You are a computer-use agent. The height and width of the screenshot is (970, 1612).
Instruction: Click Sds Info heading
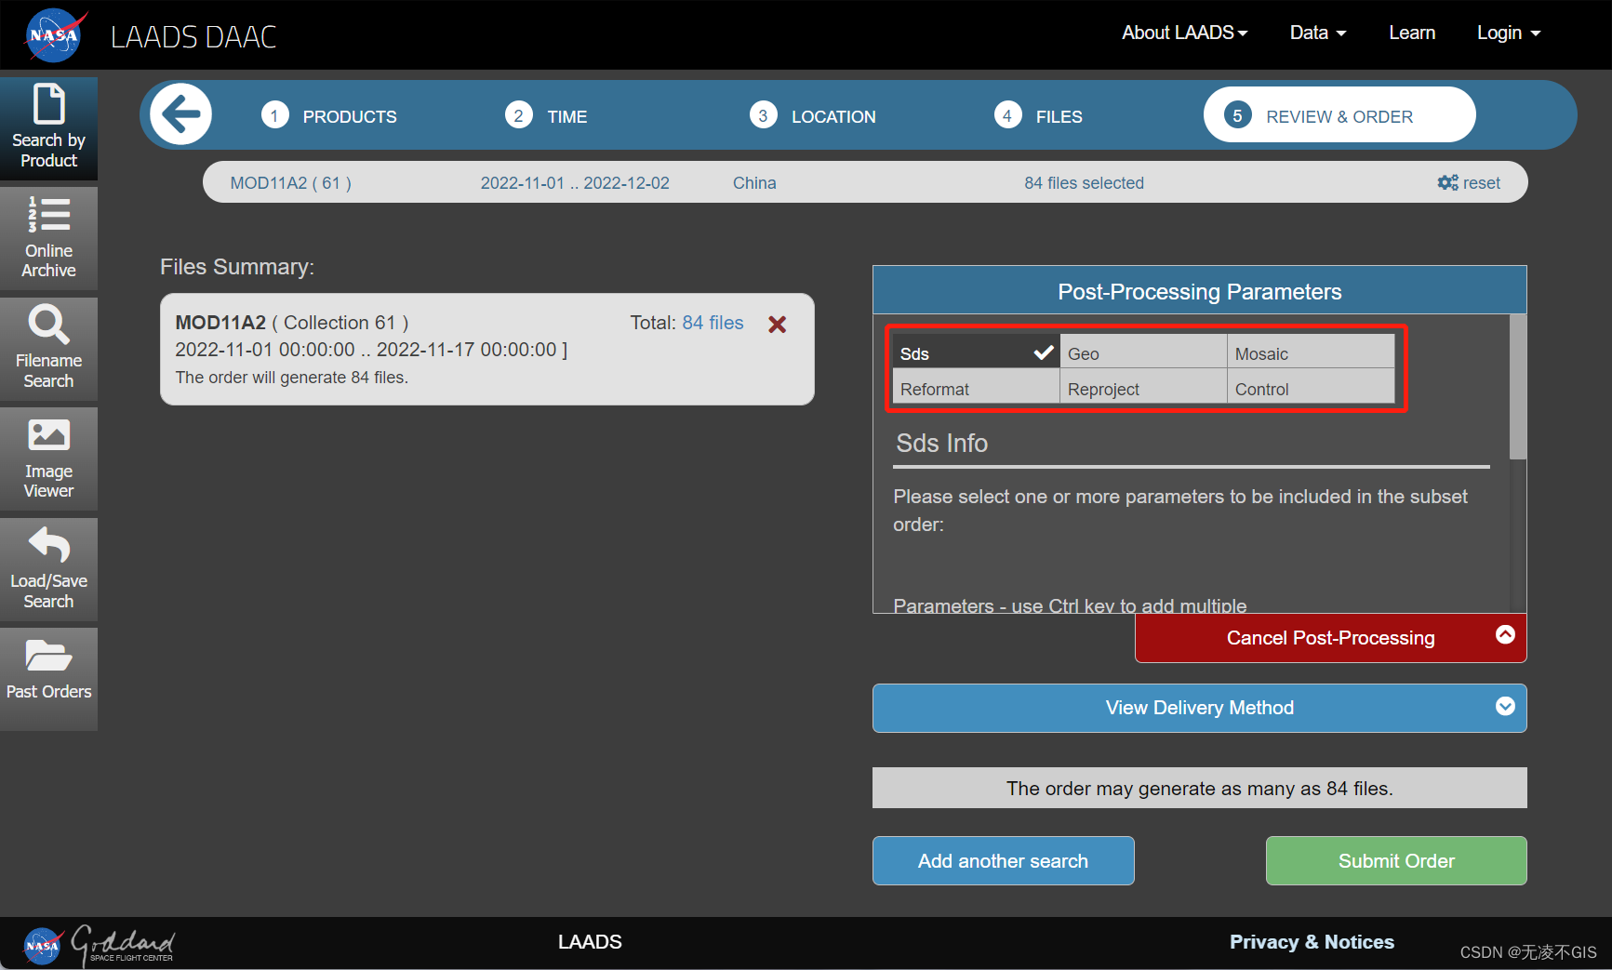pos(941,443)
